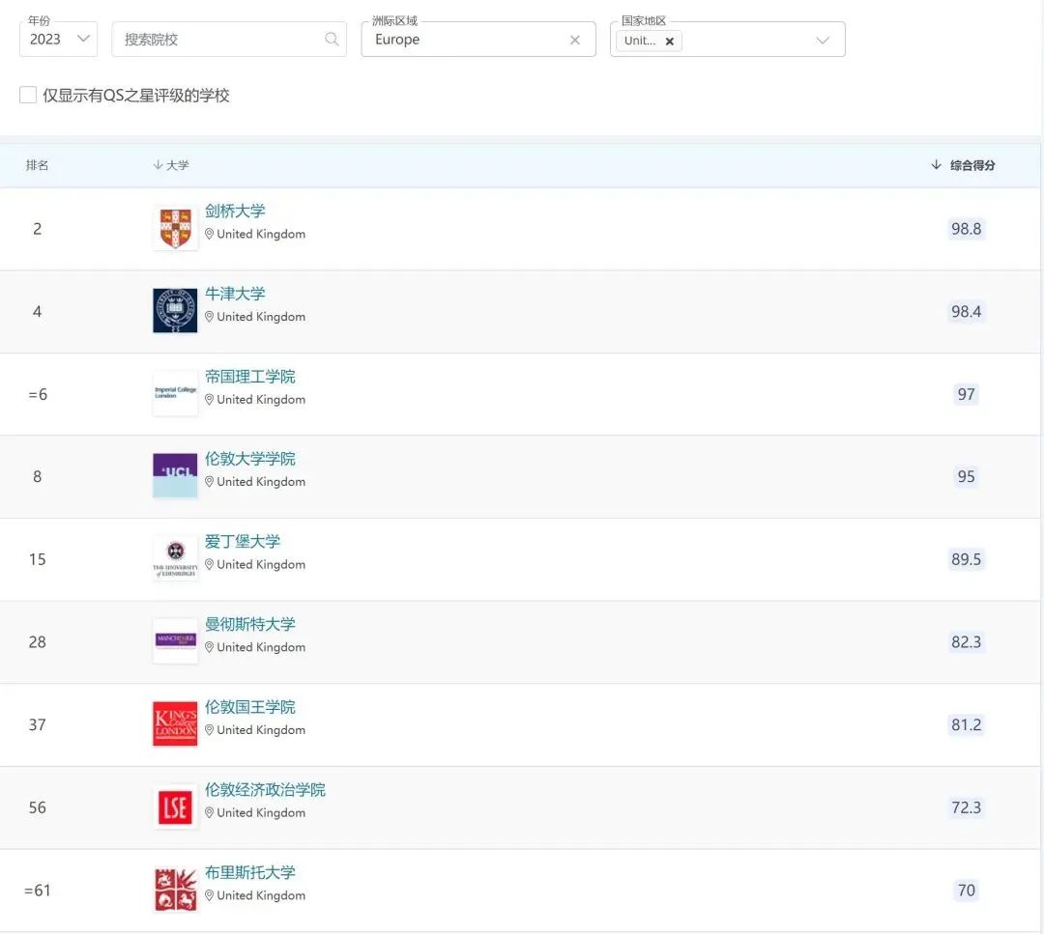This screenshot has height=934, width=1044.
Task: Click the 排名 column header
Action: [x=38, y=165]
